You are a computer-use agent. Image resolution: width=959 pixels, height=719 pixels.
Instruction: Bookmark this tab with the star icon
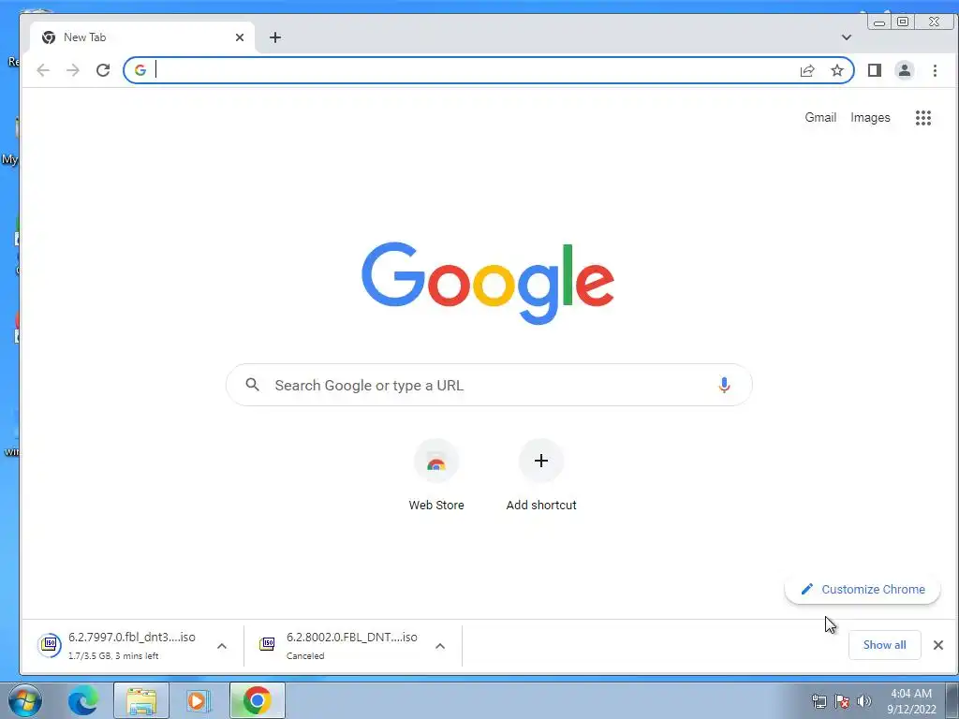[837, 70]
